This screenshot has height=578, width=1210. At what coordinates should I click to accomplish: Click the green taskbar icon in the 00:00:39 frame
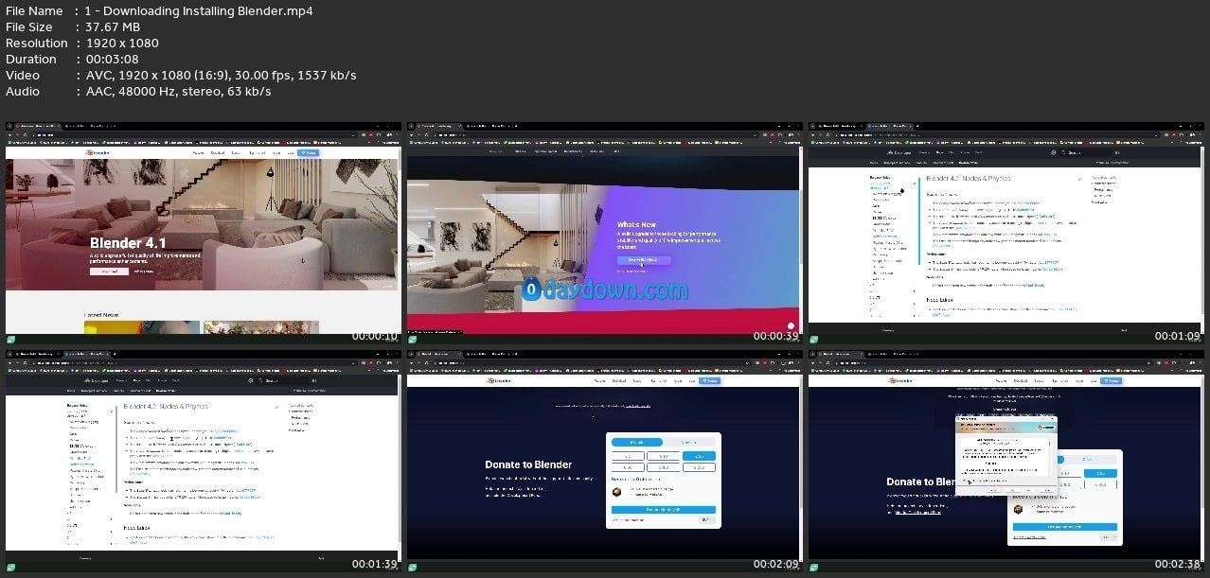point(413,339)
